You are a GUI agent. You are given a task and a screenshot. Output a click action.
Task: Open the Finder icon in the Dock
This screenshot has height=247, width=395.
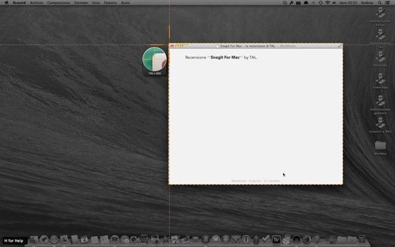[34, 239]
